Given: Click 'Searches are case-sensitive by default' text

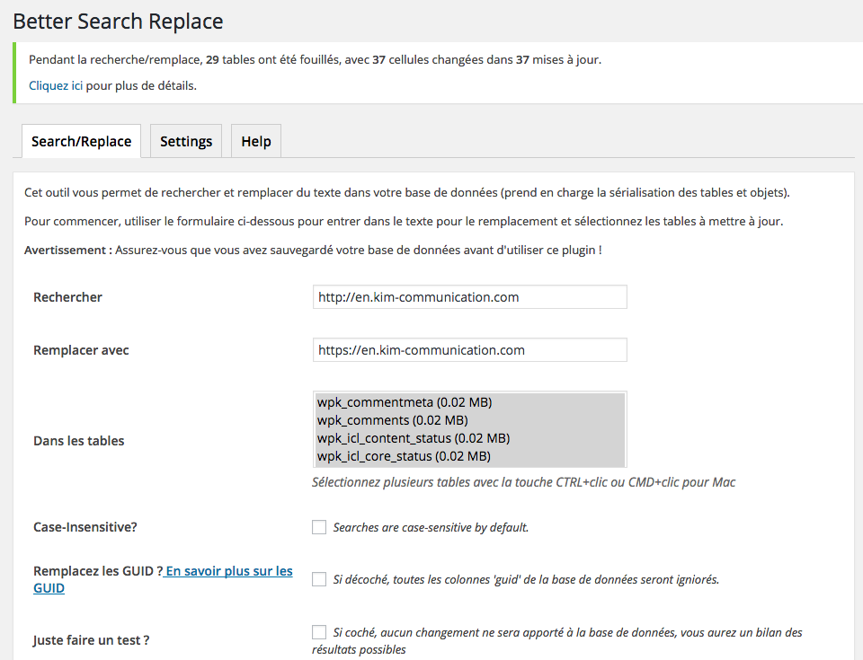Looking at the screenshot, I should [431, 528].
